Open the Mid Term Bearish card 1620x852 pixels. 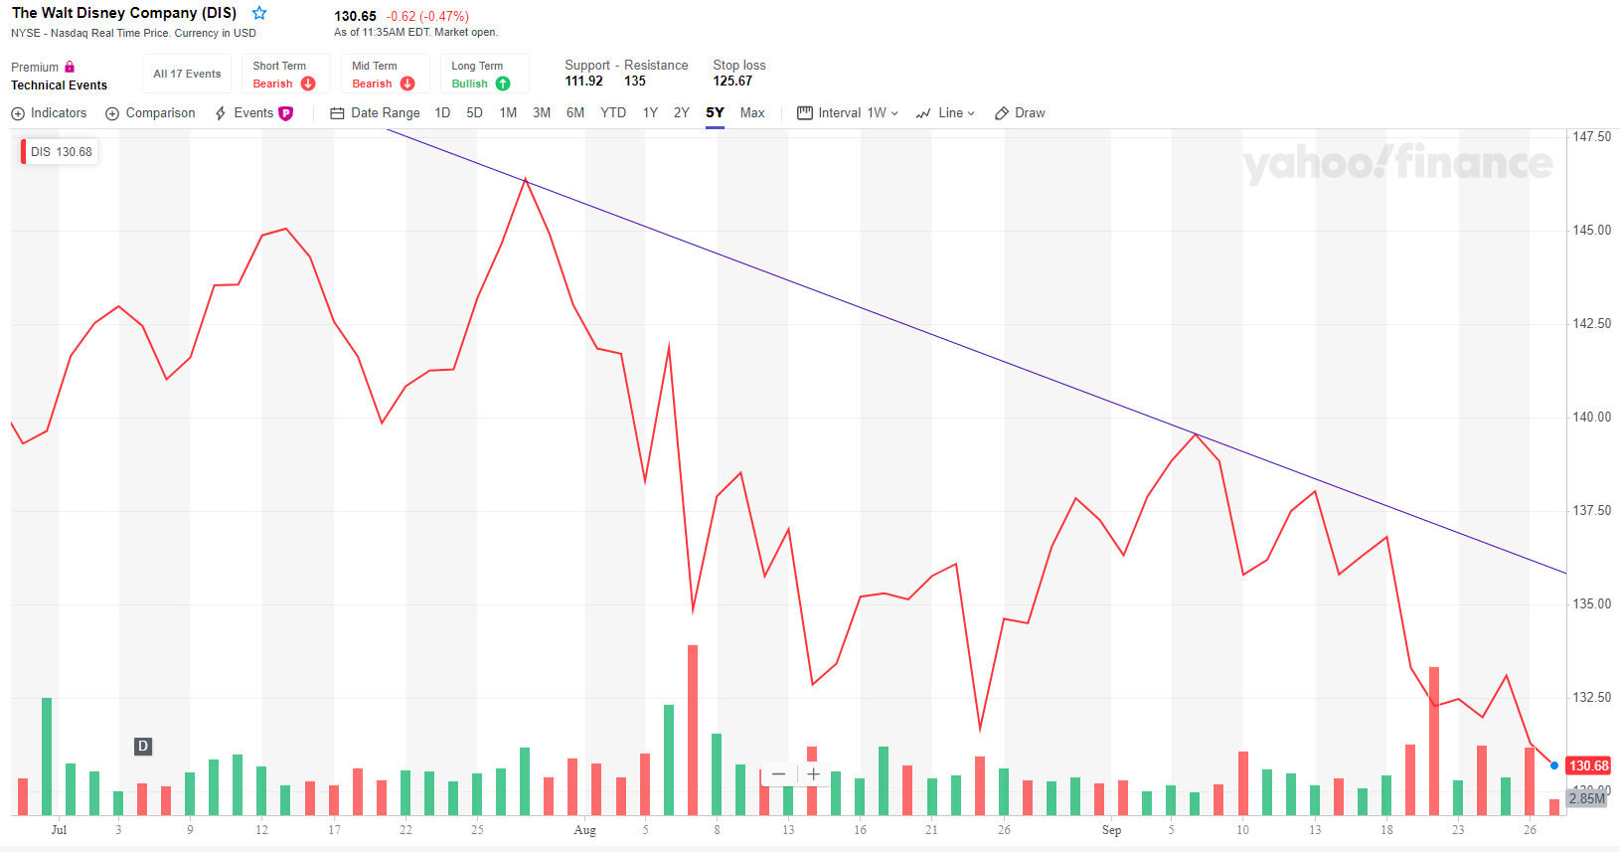pos(385,75)
